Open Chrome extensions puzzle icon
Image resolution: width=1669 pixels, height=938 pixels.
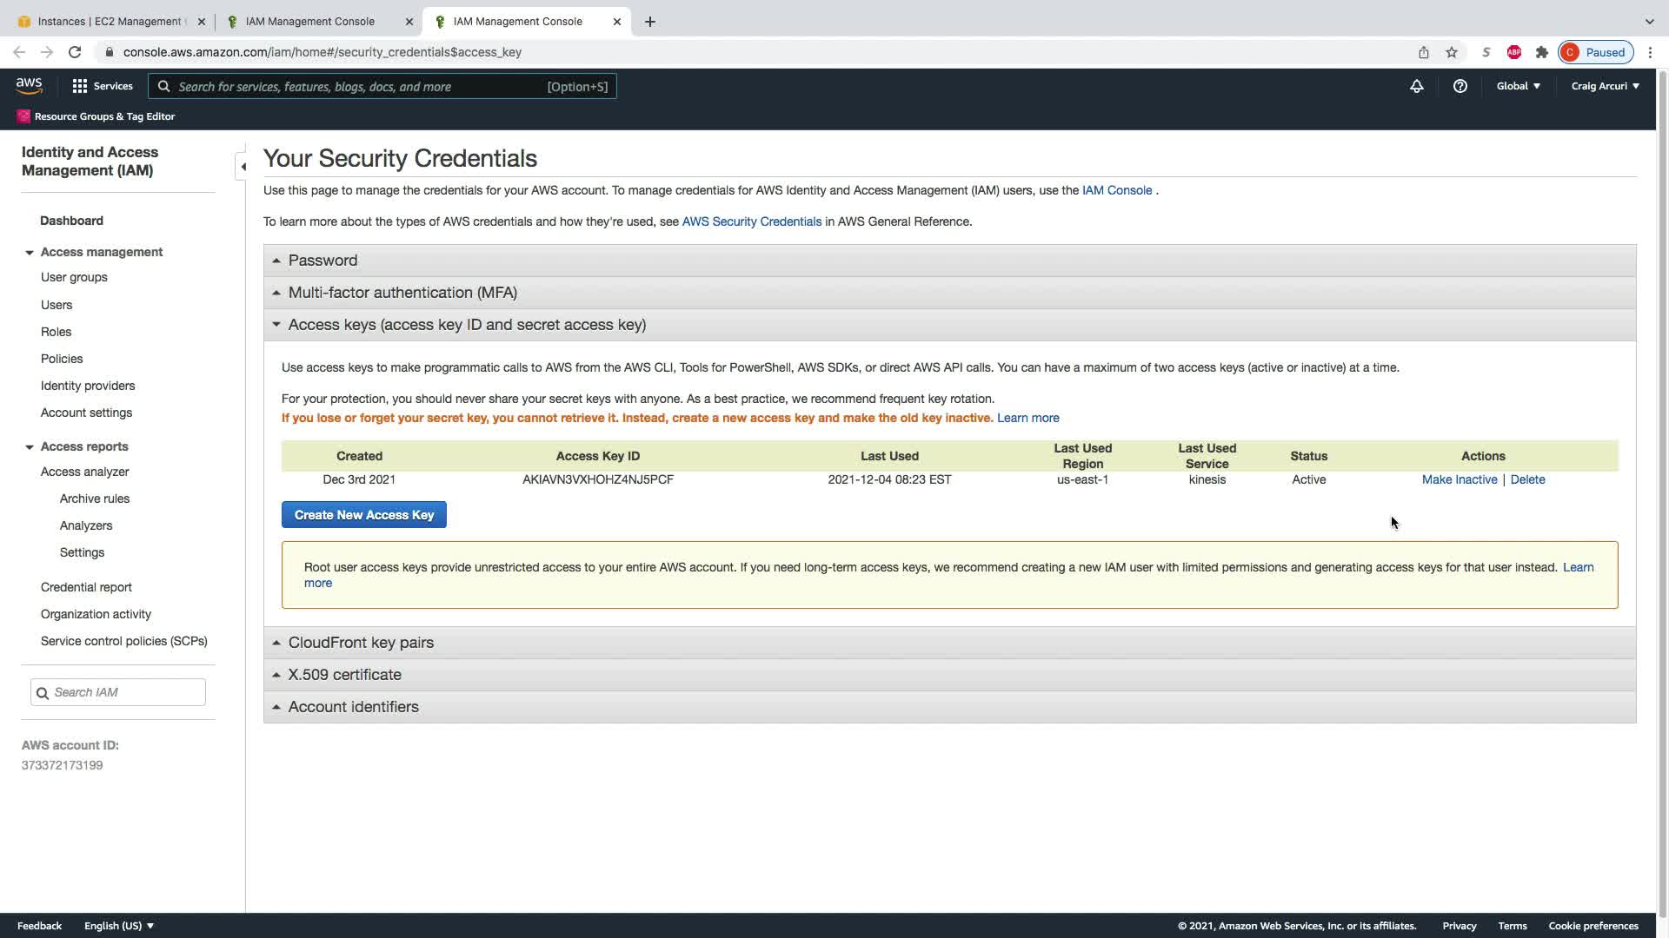pos(1541,52)
